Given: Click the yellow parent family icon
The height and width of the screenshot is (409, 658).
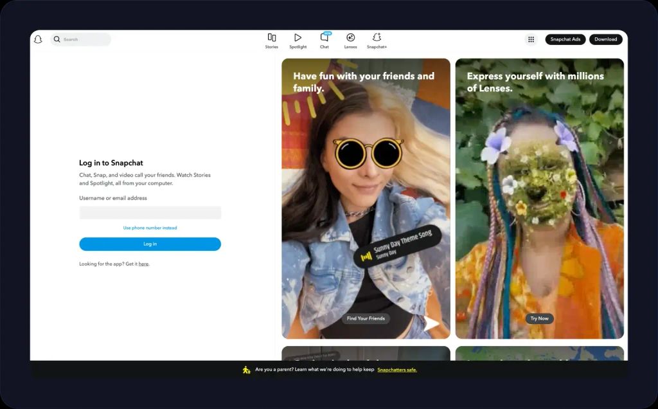Looking at the screenshot, I should [246, 370].
